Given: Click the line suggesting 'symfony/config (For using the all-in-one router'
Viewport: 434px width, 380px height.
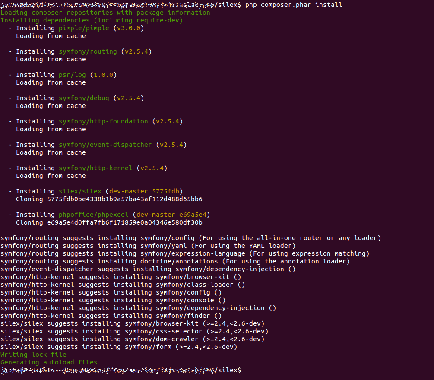Looking at the screenshot, I should pyautogui.click(x=191, y=237).
